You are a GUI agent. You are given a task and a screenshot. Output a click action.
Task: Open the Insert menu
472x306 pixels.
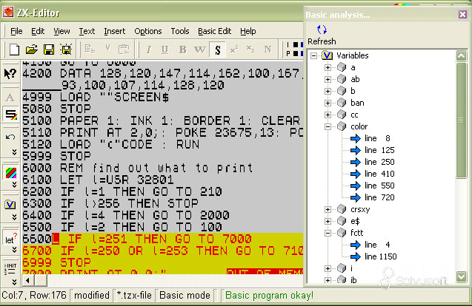point(114,31)
